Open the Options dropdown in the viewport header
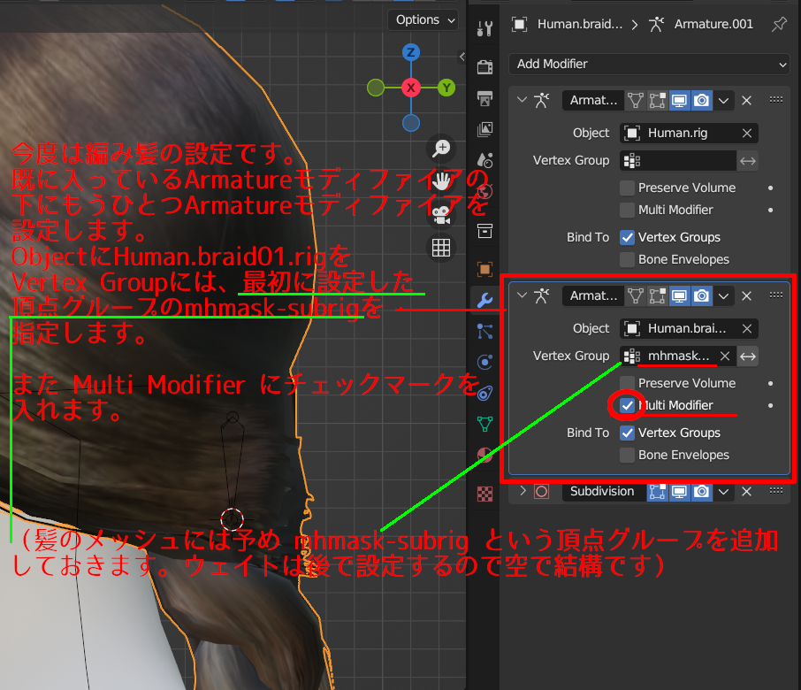This screenshot has width=801, height=690. pos(423,19)
